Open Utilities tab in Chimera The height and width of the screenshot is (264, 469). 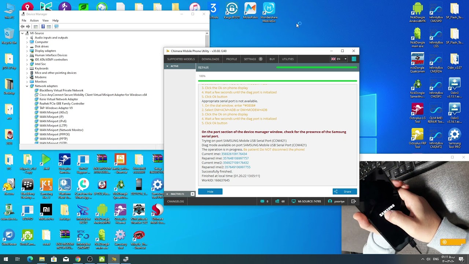click(288, 59)
